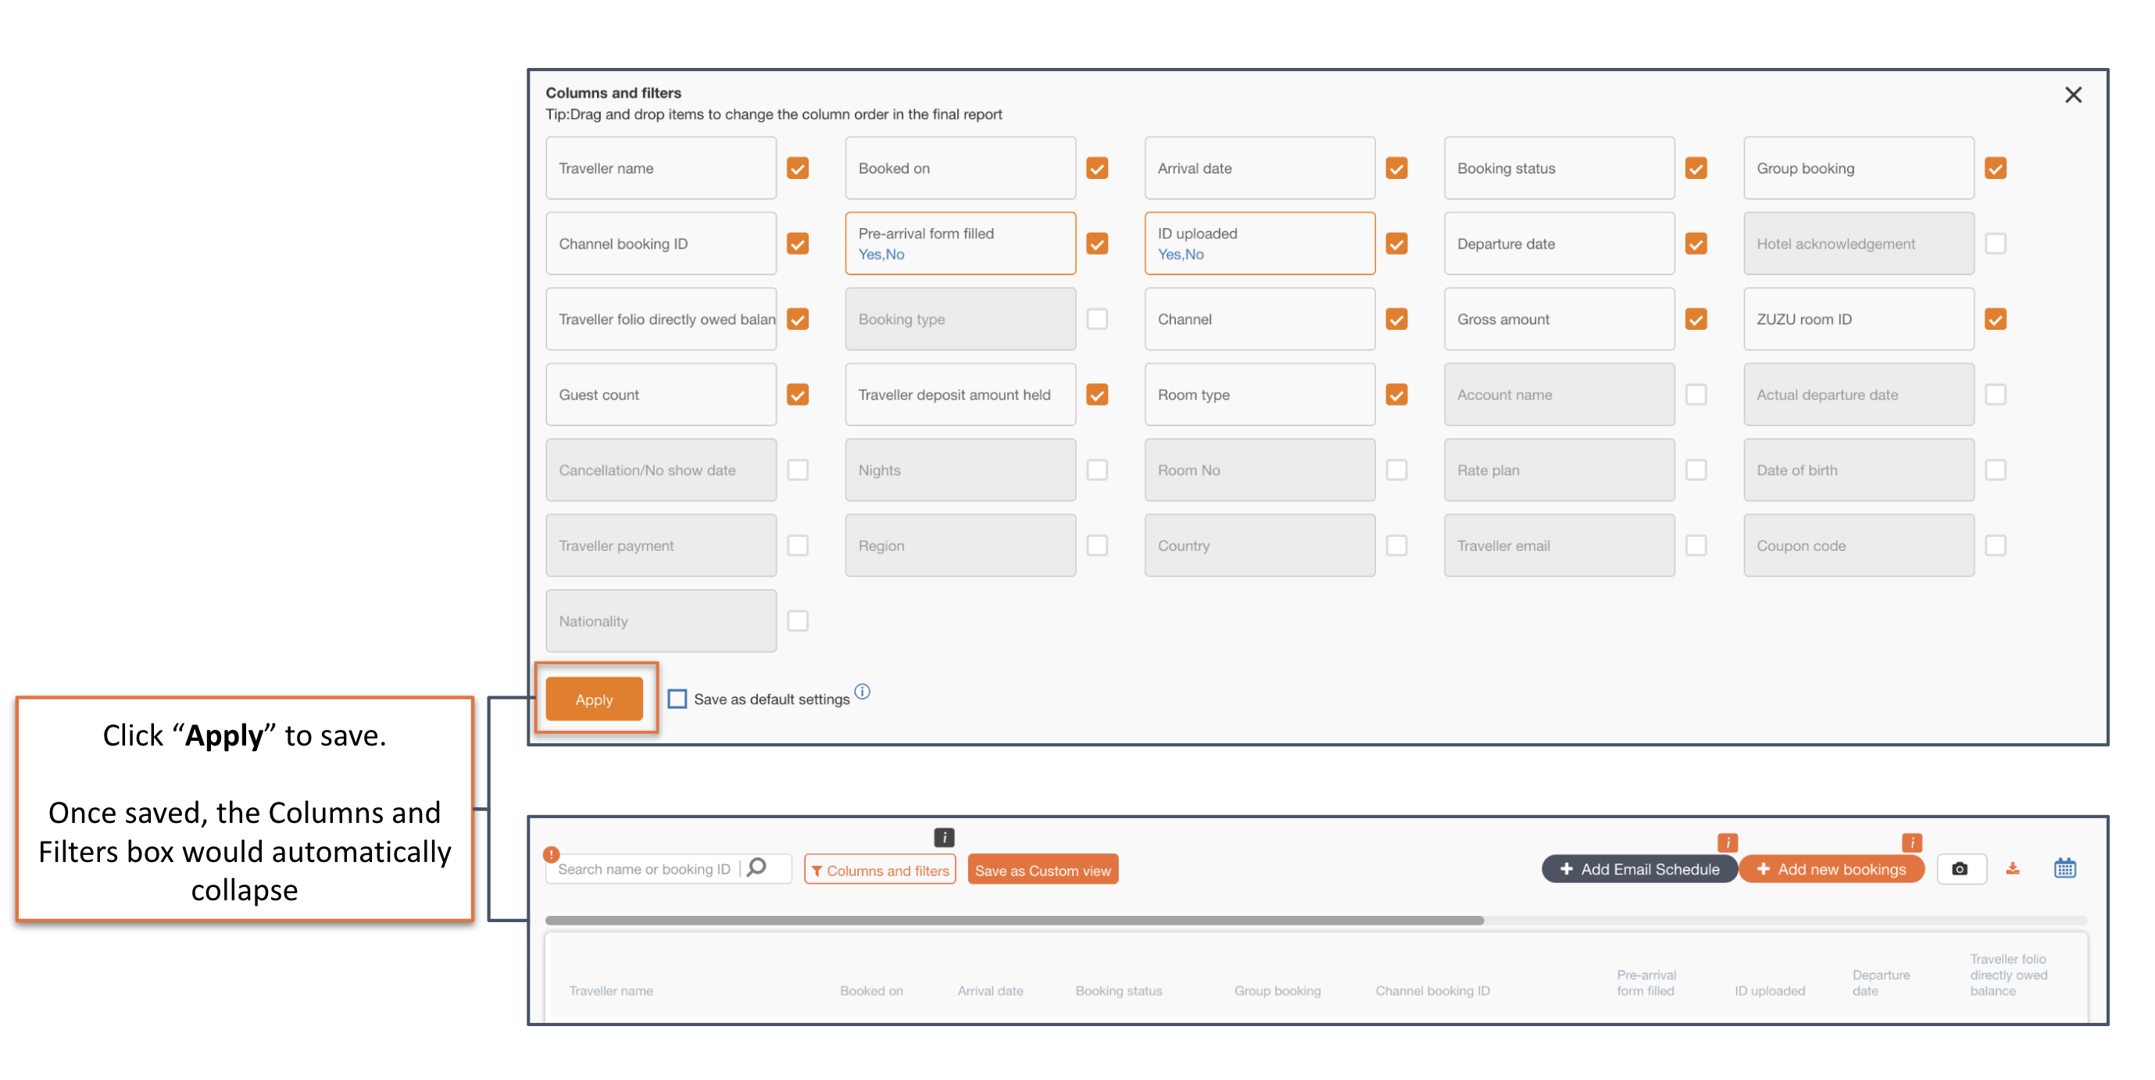Tick Save as default settings checkbox
2155x1080 pixels.
[677, 699]
